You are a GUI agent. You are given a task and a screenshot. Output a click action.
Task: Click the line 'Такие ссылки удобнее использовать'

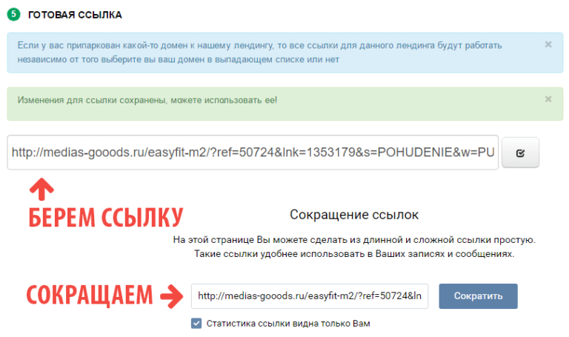(x=354, y=253)
